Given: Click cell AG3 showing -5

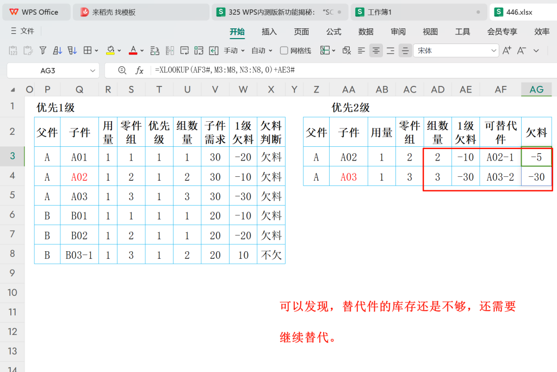Looking at the screenshot, I should 536,157.
